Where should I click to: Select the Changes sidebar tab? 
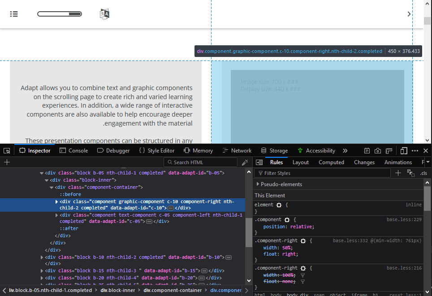pyautogui.click(x=364, y=162)
